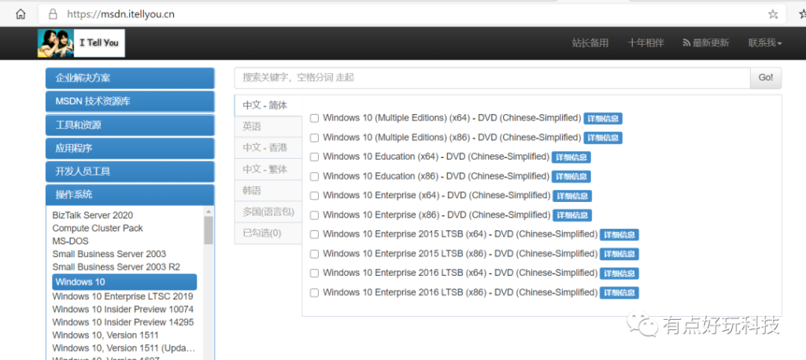
Task: Switch to the 中文 - 香港 tab
Action: (268, 148)
